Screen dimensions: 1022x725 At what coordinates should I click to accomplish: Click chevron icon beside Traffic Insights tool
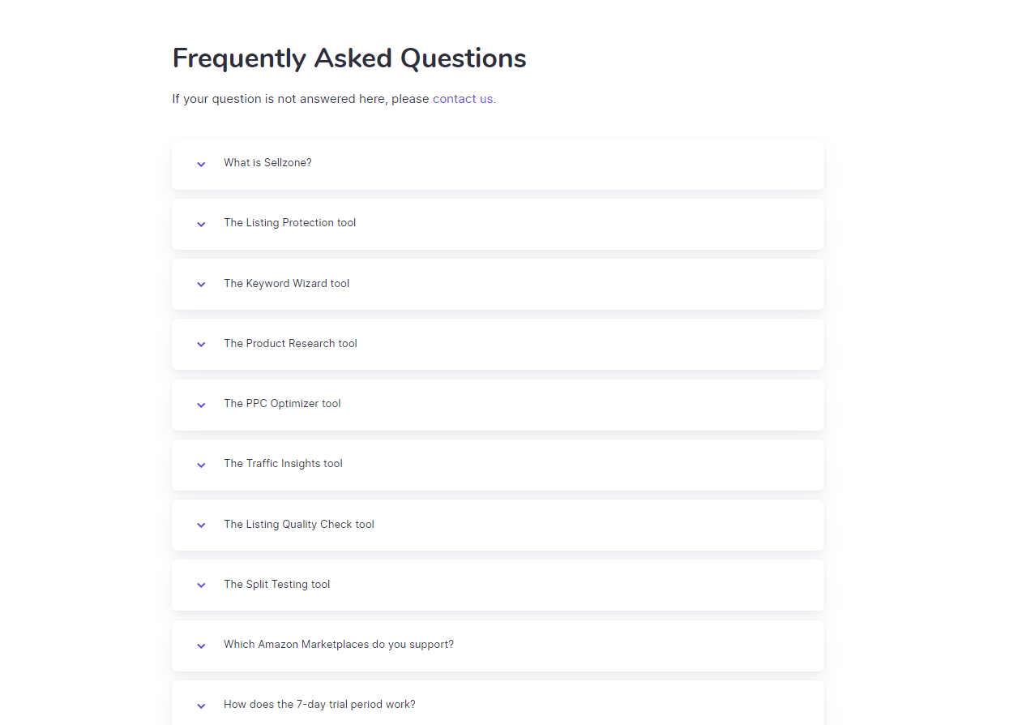pos(201,465)
